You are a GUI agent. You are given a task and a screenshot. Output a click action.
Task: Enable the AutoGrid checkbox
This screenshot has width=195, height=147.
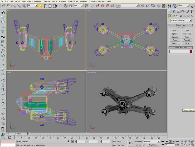coord(186,28)
